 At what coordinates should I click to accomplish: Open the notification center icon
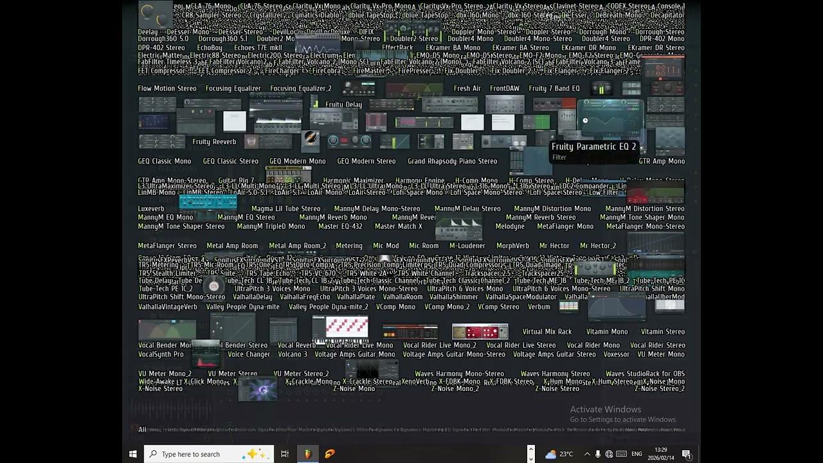pyautogui.click(x=686, y=454)
